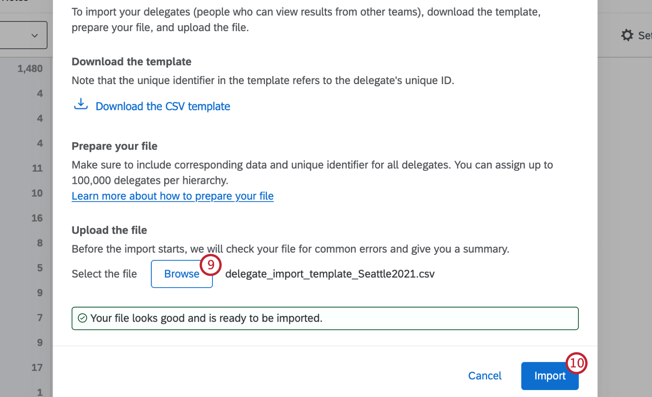Click the download arrow before 'Download the CSV template'
This screenshot has width=652, height=397.
pos(80,104)
